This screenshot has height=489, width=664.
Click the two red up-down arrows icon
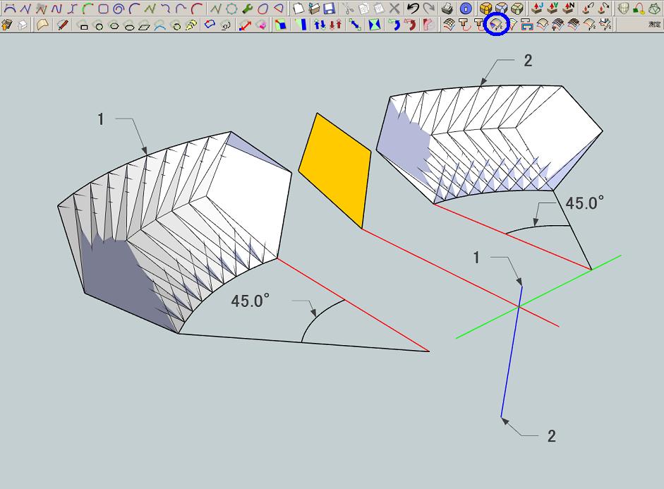pos(335,25)
